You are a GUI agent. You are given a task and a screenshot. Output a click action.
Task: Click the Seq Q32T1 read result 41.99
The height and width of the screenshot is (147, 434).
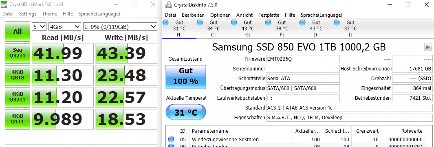63,53
